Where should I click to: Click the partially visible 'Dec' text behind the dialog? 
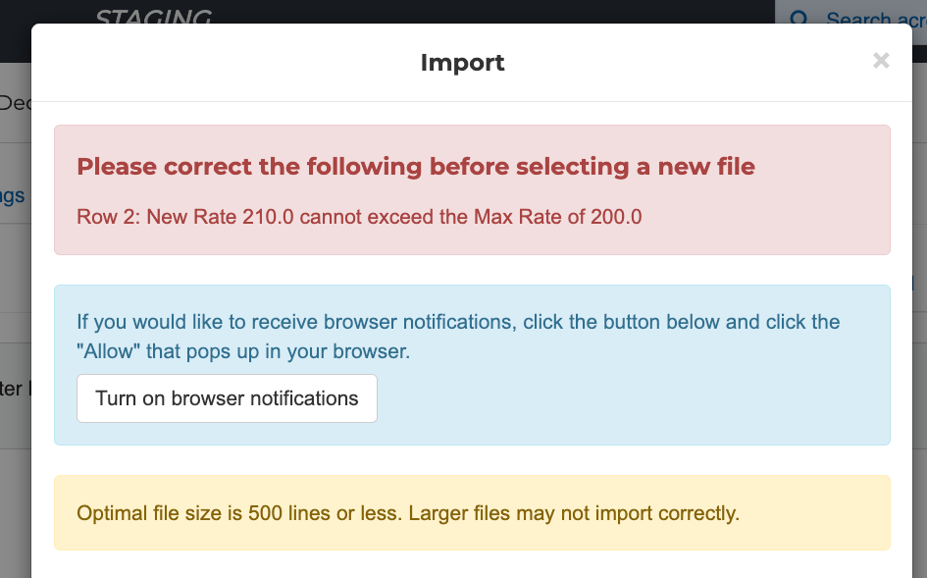(x=15, y=103)
